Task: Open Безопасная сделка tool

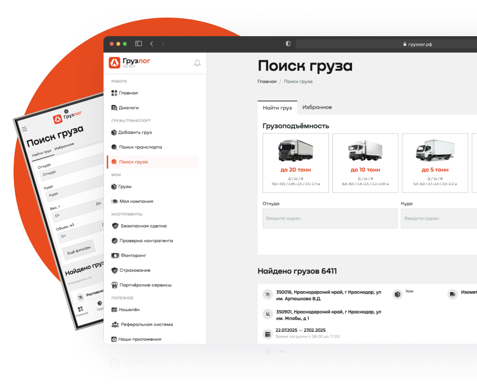Action: pyautogui.click(x=143, y=226)
